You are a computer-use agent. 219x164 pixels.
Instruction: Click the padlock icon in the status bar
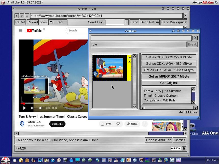184,148
